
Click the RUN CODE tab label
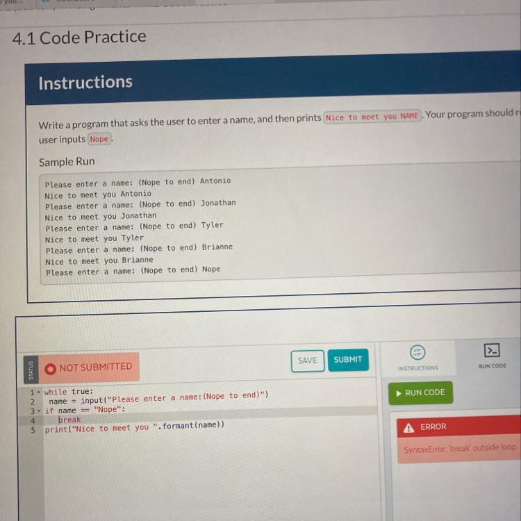[x=492, y=366]
